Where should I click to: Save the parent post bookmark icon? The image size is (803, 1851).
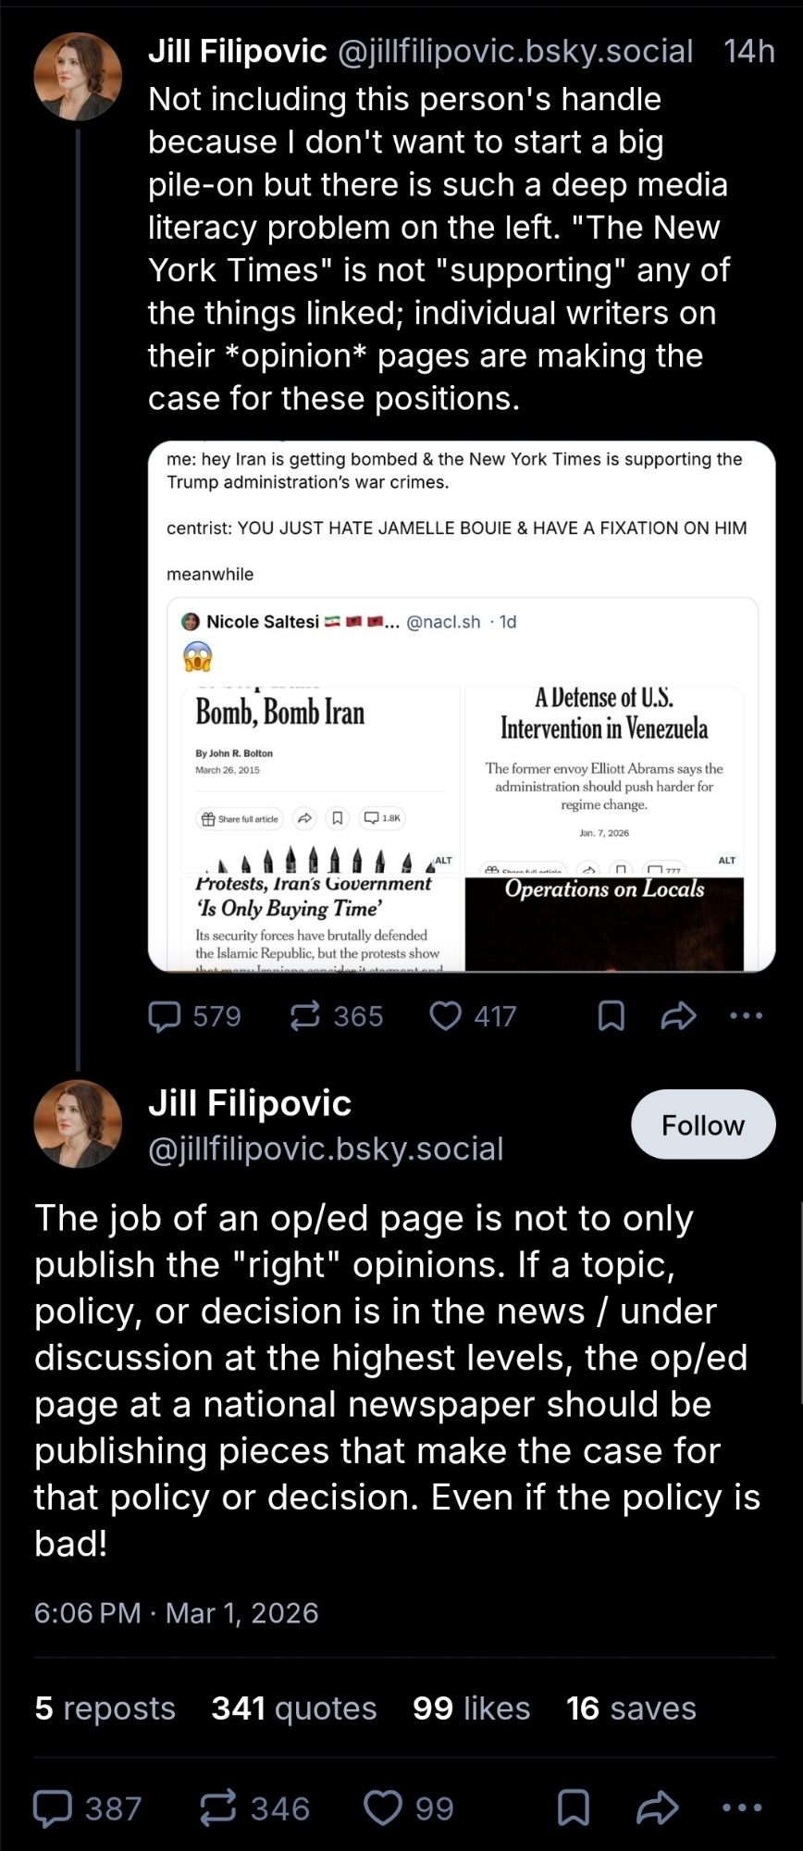pyautogui.click(x=612, y=1016)
